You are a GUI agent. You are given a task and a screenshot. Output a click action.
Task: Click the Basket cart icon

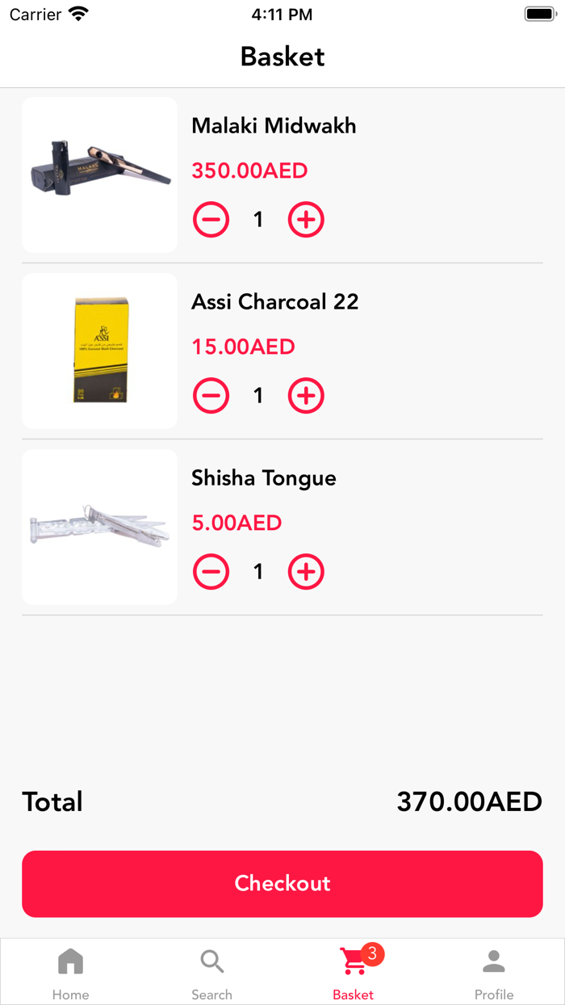(353, 961)
